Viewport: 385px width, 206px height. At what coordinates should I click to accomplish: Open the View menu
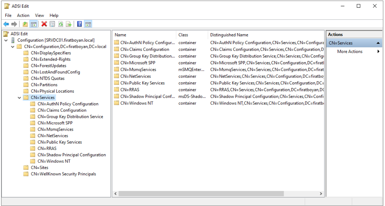click(39, 15)
